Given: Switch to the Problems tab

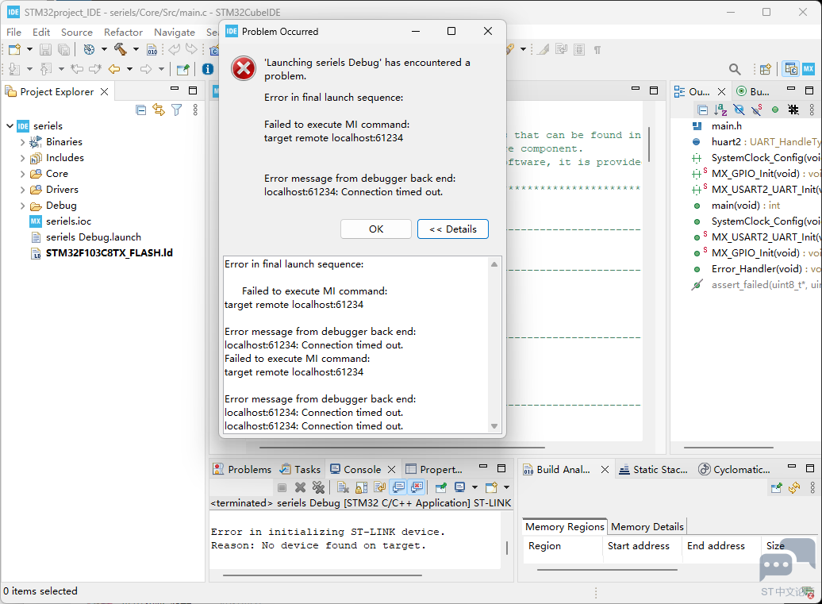Looking at the screenshot, I should (242, 469).
